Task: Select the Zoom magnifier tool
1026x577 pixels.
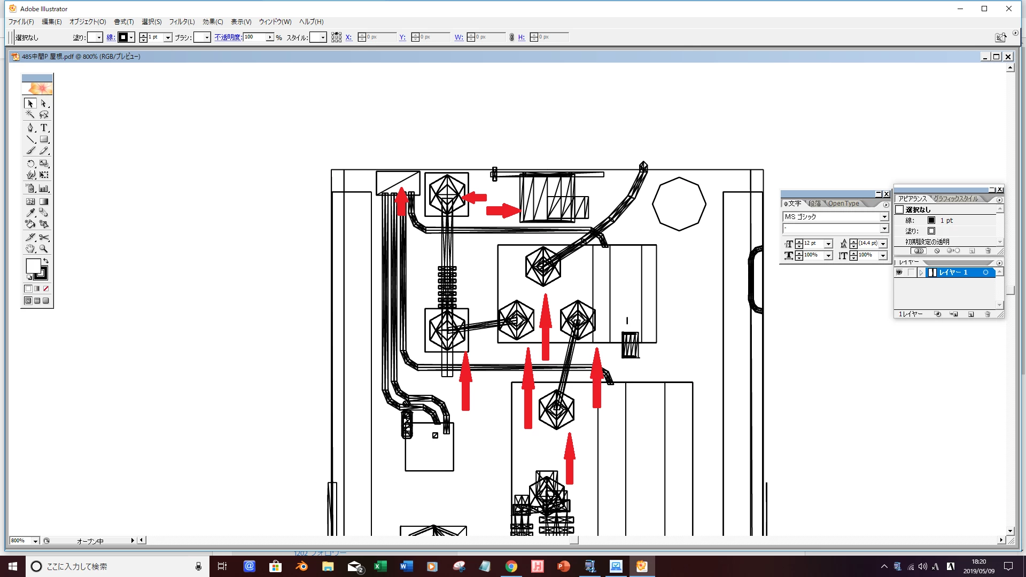Action: pos(44,249)
